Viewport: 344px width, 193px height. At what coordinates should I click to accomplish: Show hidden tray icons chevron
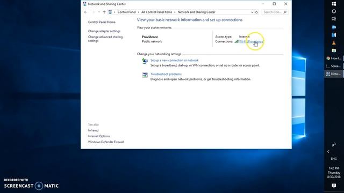tap(328, 151)
